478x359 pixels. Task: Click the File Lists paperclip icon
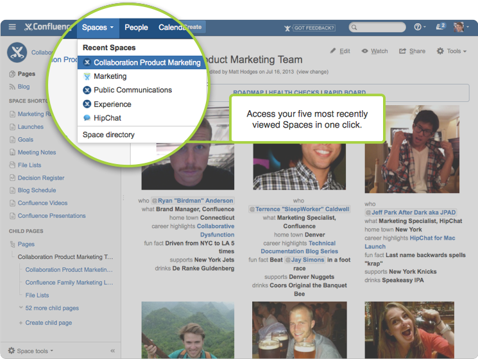coord(12,165)
